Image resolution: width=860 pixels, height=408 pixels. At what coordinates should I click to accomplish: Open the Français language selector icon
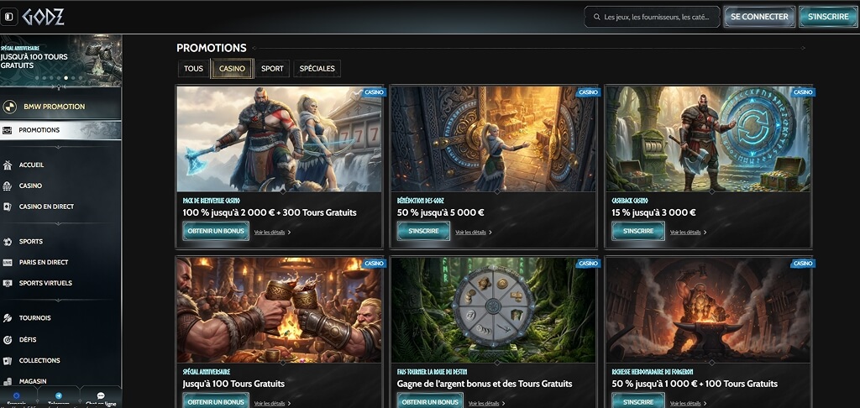(x=17, y=396)
